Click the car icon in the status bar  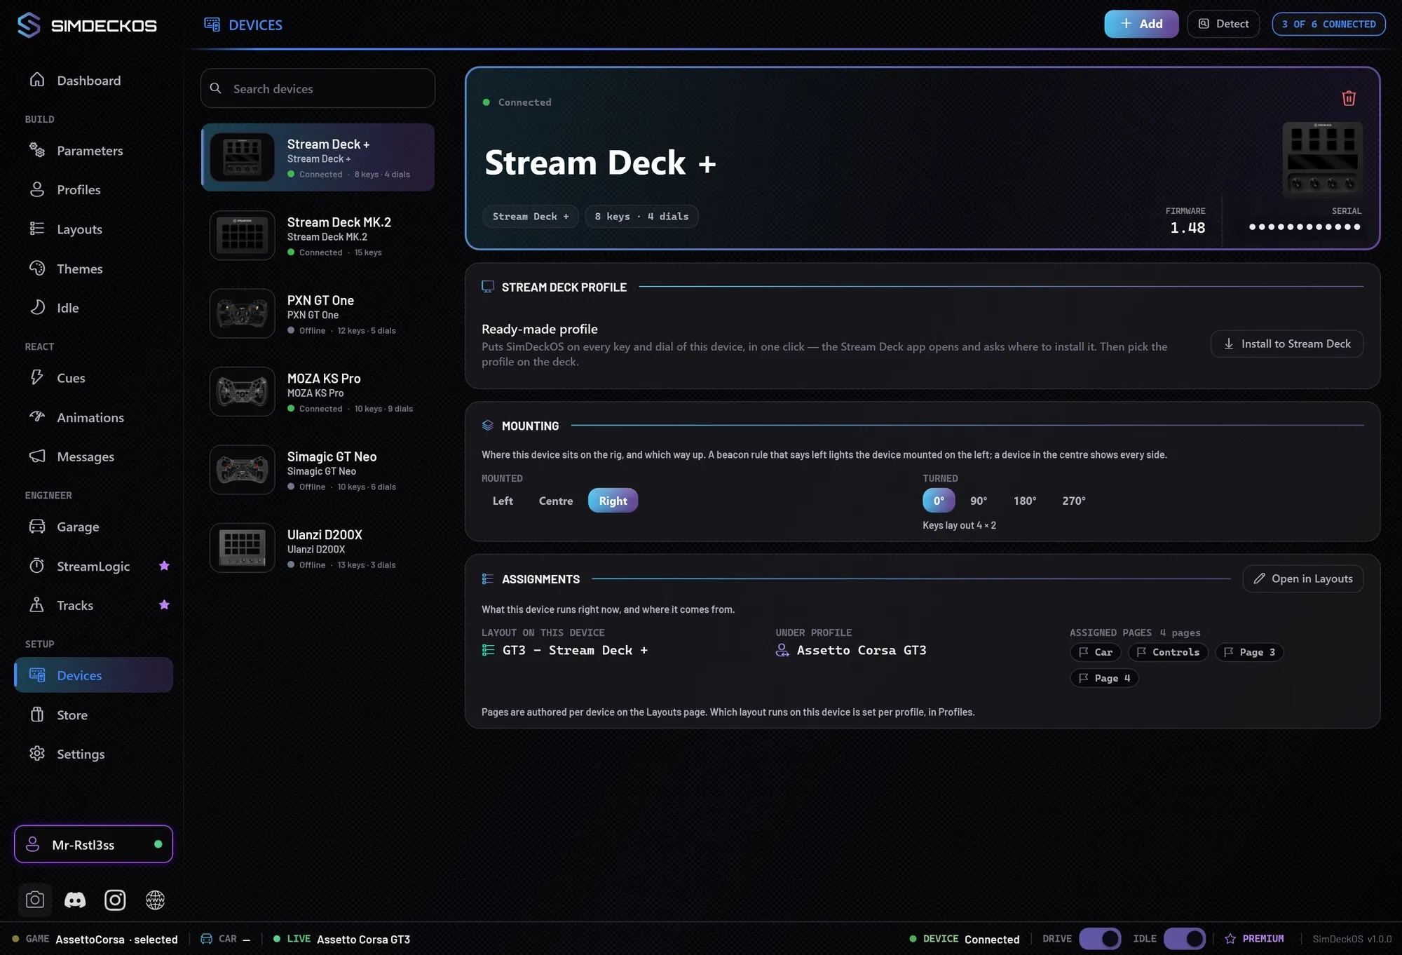(207, 939)
